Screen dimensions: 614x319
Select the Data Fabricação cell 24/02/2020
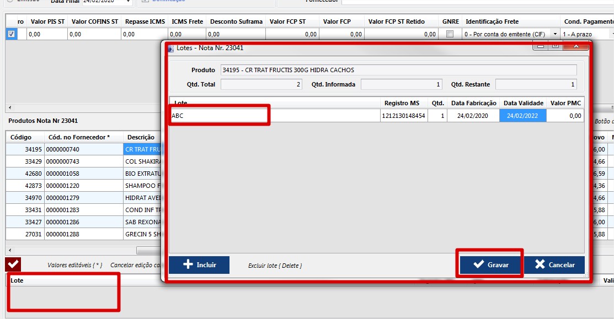[x=473, y=116]
